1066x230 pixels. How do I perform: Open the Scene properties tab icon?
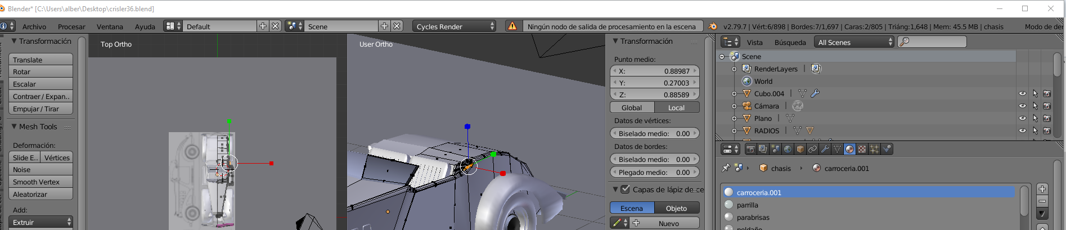click(775, 149)
